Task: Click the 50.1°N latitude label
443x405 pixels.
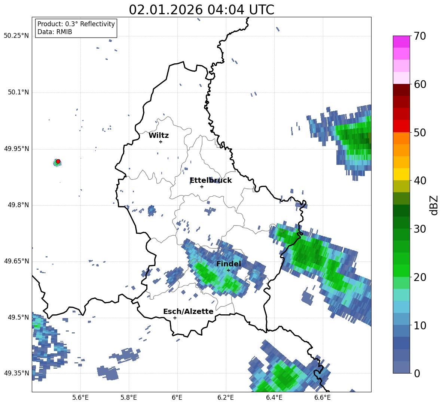Action: 18,92
